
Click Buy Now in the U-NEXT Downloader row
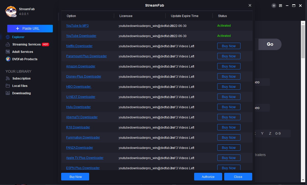pyautogui.click(x=229, y=97)
